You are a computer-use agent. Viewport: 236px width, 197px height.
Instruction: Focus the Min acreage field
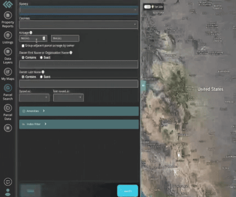click(x=33, y=38)
